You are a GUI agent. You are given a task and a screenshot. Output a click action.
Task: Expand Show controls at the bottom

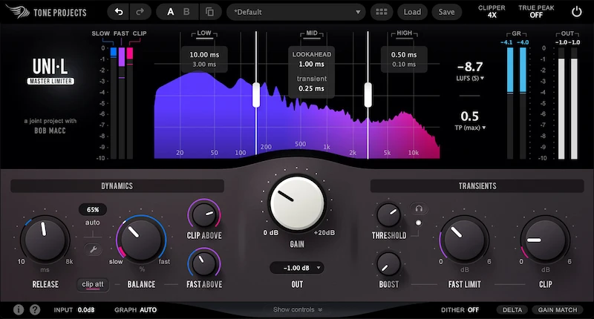click(x=298, y=309)
